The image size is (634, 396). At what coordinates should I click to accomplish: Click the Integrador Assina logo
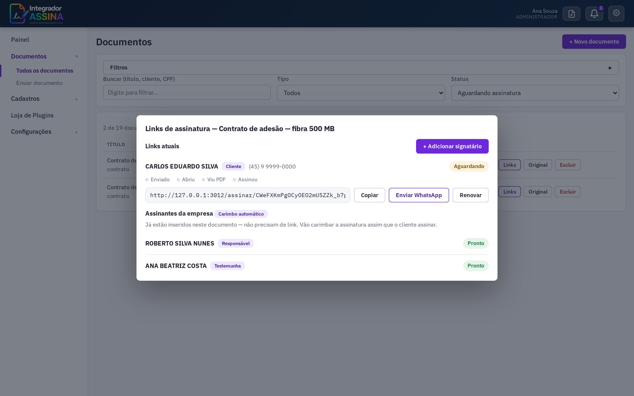(x=36, y=13)
